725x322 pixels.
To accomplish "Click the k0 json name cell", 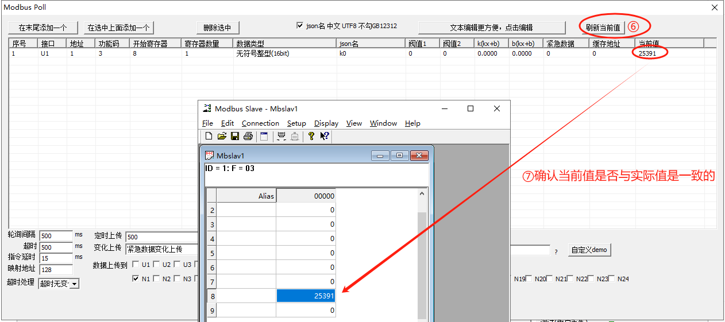I will 371,53.
